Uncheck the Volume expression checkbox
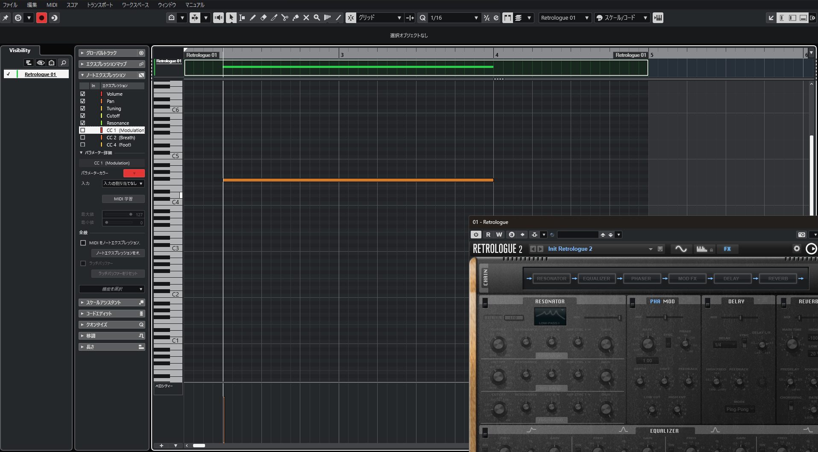 click(x=83, y=94)
